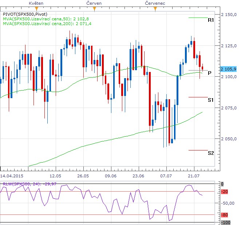Click the P pivot level label
Screen dimensions: 241x225
pyautogui.click(x=209, y=73)
